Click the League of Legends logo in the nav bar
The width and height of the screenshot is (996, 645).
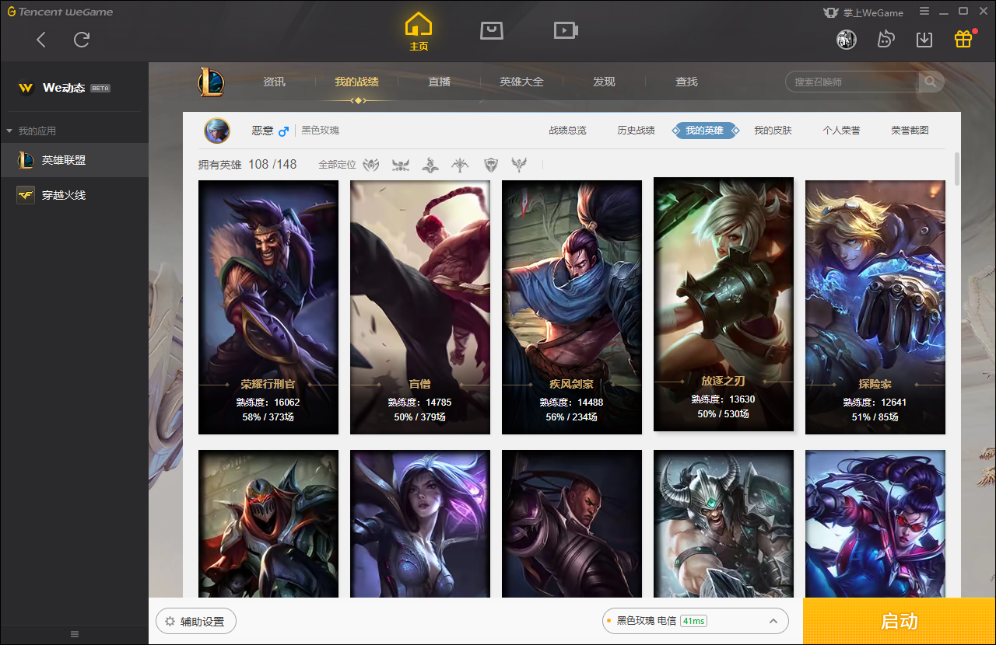point(210,82)
